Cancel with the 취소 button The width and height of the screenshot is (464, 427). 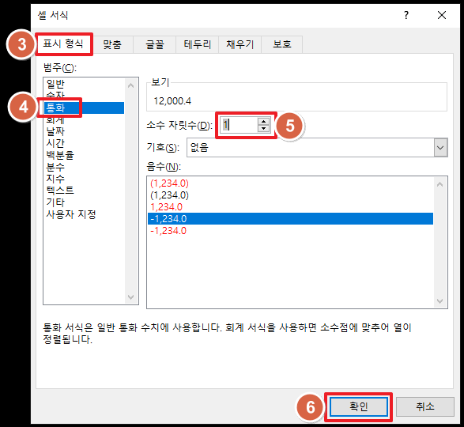click(425, 406)
